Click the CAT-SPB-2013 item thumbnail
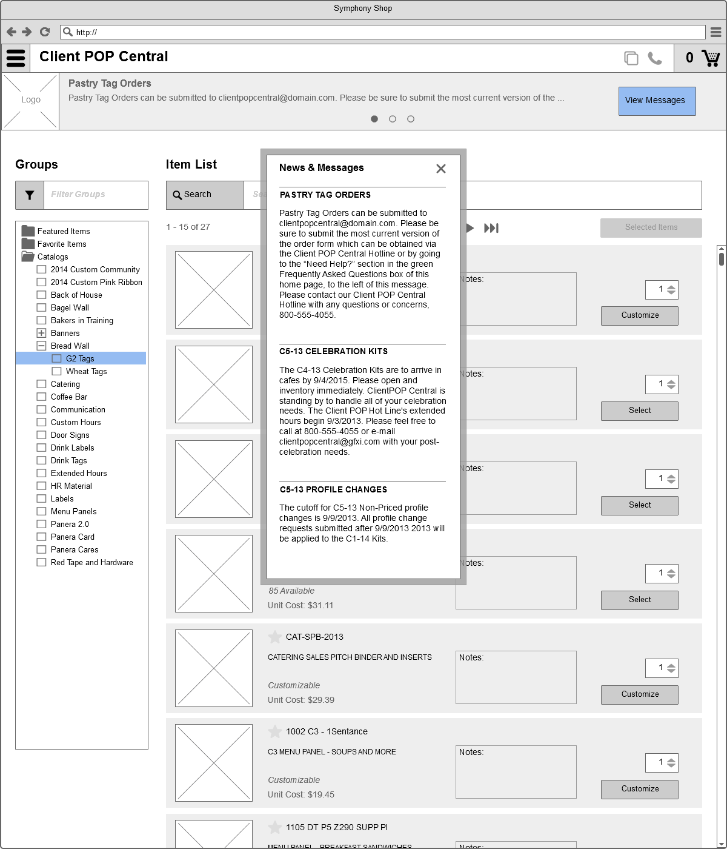 coord(214,668)
